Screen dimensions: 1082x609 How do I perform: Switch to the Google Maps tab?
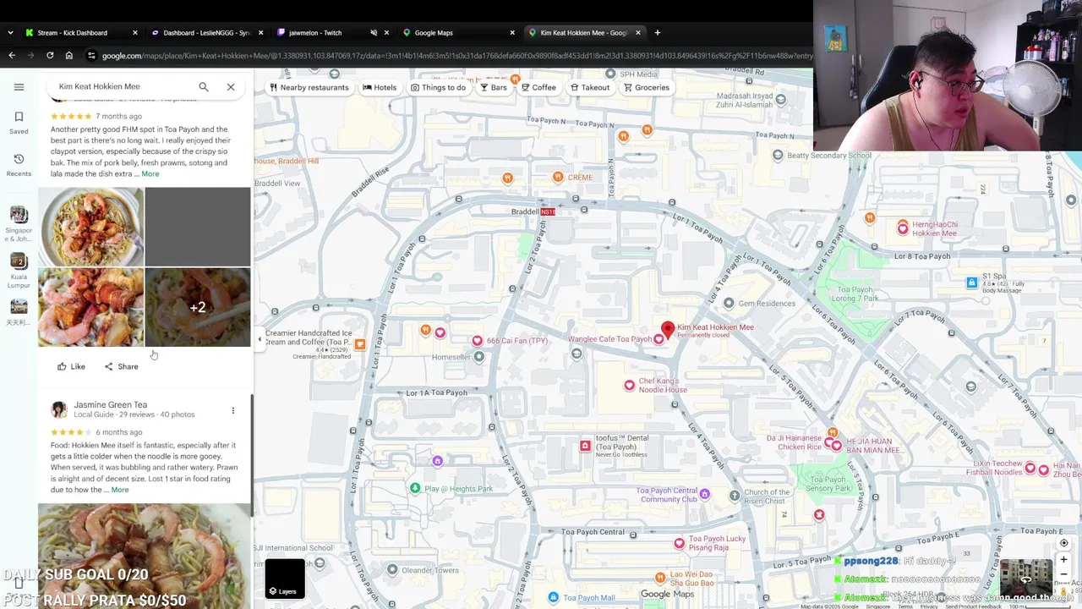434,33
